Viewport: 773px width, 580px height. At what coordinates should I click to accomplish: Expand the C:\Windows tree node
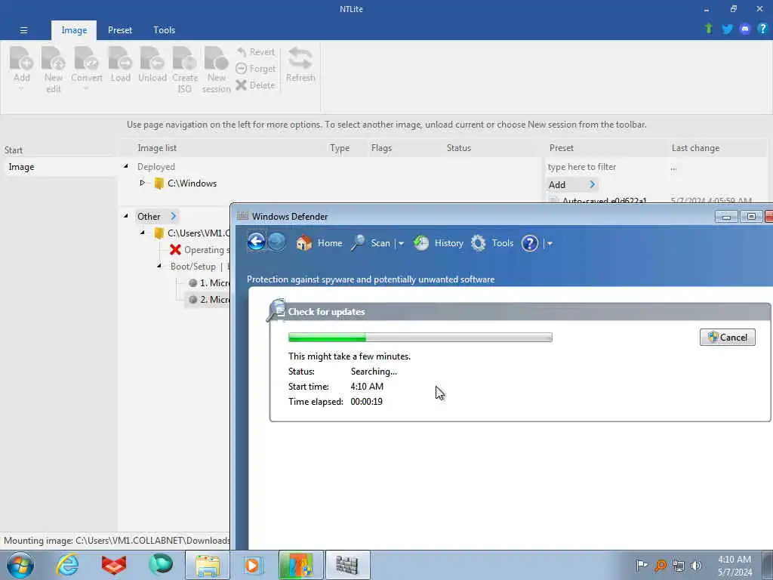(x=142, y=183)
